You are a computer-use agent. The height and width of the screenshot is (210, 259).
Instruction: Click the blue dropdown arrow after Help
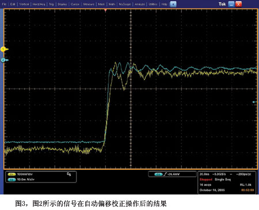[173, 4]
